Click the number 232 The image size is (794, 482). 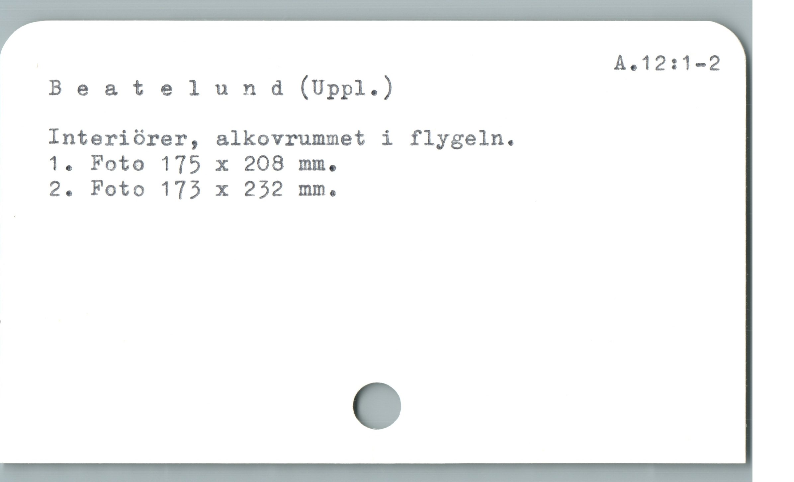[x=264, y=190]
